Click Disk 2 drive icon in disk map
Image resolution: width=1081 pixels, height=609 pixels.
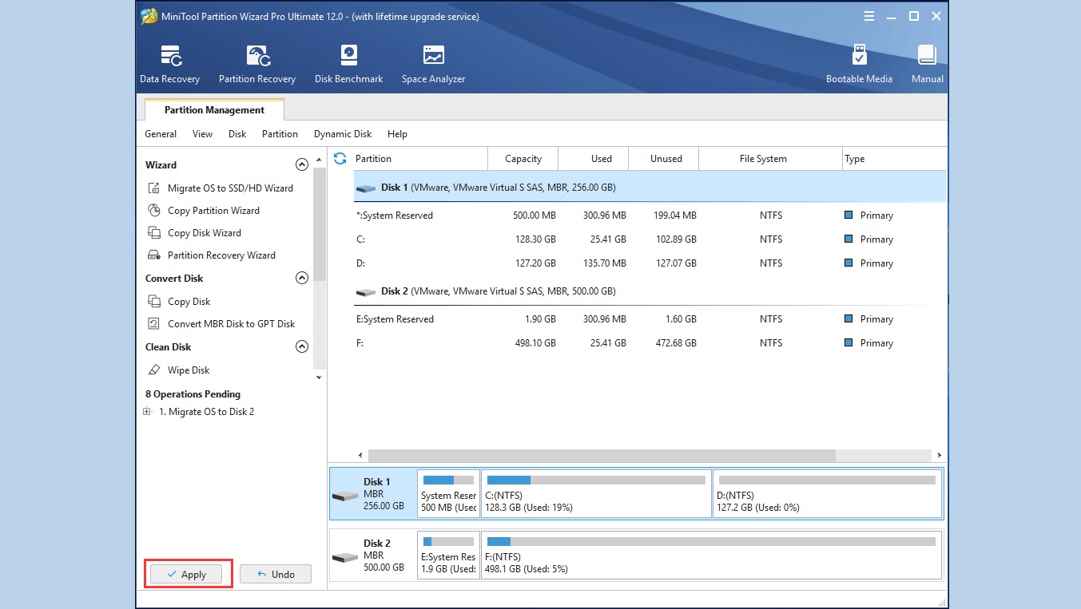[x=345, y=557]
